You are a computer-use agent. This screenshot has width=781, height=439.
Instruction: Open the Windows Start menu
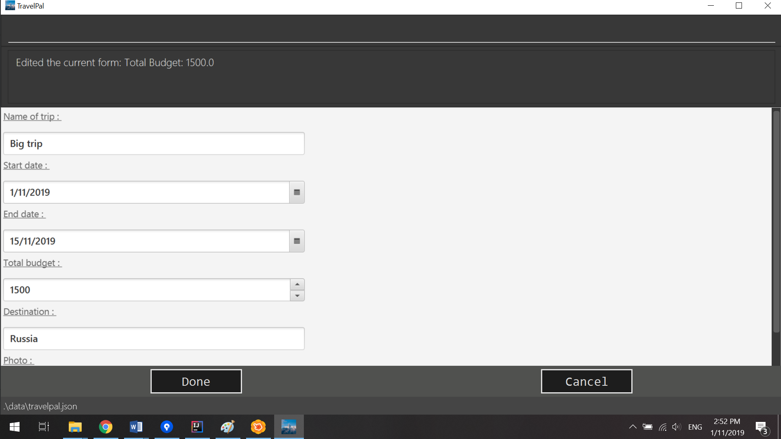click(x=15, y=427)
